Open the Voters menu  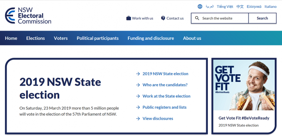point(61,38)
